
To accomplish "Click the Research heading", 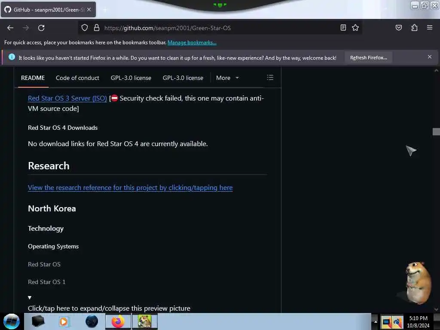I will [x=49, y=166].
